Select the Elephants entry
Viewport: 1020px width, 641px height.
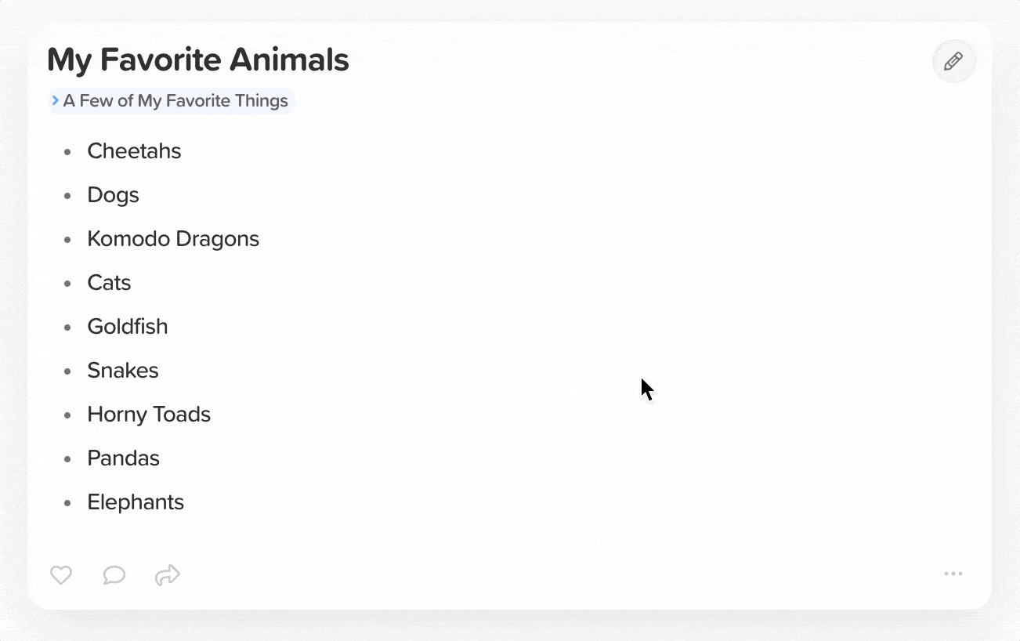click(136, 502)
